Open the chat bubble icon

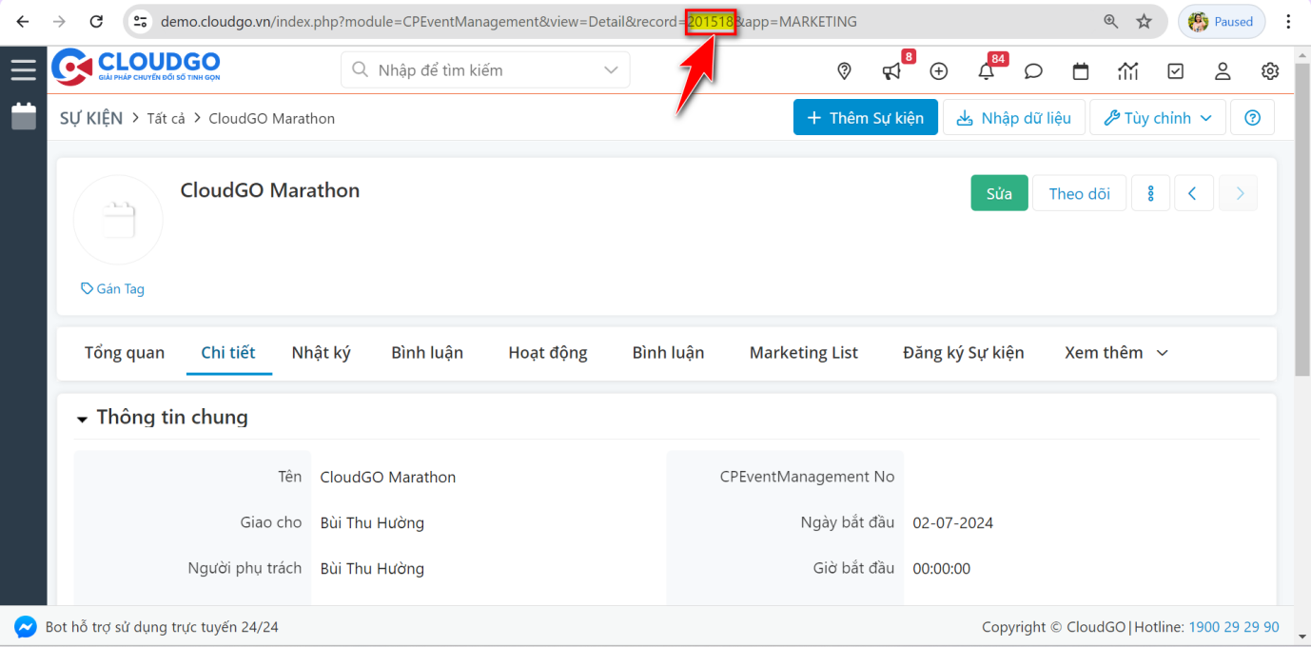[x=1033, y=71]
